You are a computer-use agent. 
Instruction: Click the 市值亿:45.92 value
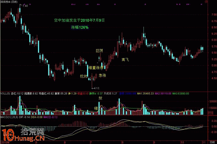pyautogui.click(x=46, y=94)
